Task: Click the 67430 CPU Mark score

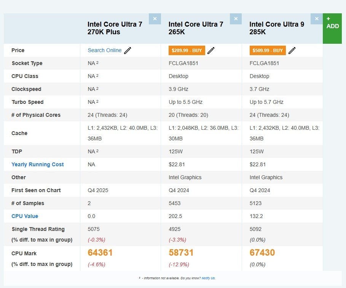Action: [x=262, y=253]
